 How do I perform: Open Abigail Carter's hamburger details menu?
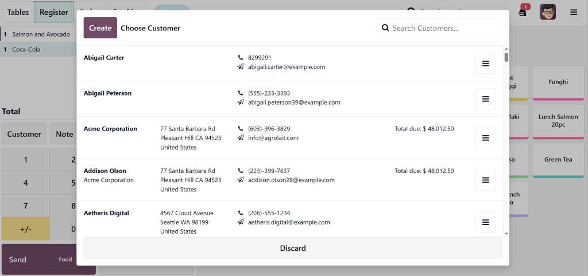(485, 63)
